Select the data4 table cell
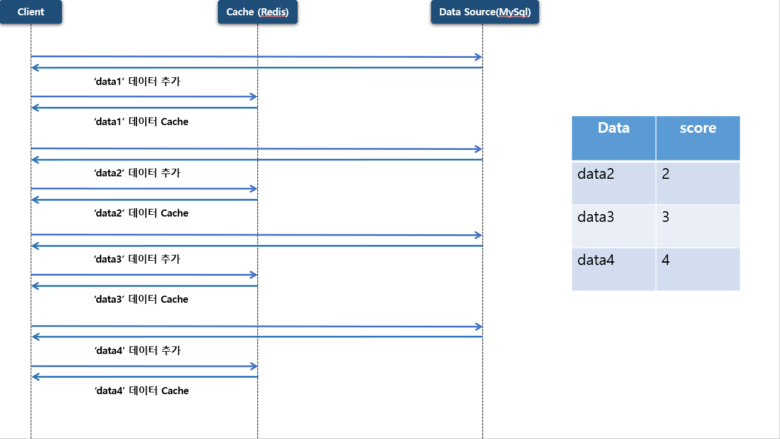 (613, 269)
